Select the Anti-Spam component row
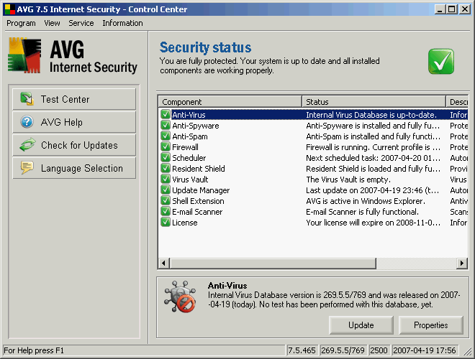This screenshot has height=359, width=475. (313, 136)
